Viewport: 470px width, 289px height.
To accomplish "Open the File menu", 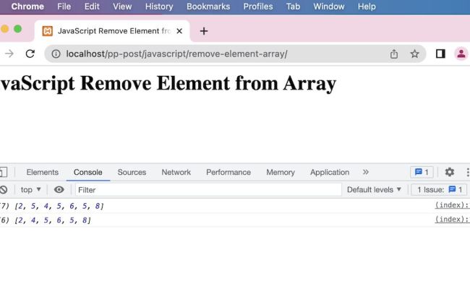I will 64,7.
